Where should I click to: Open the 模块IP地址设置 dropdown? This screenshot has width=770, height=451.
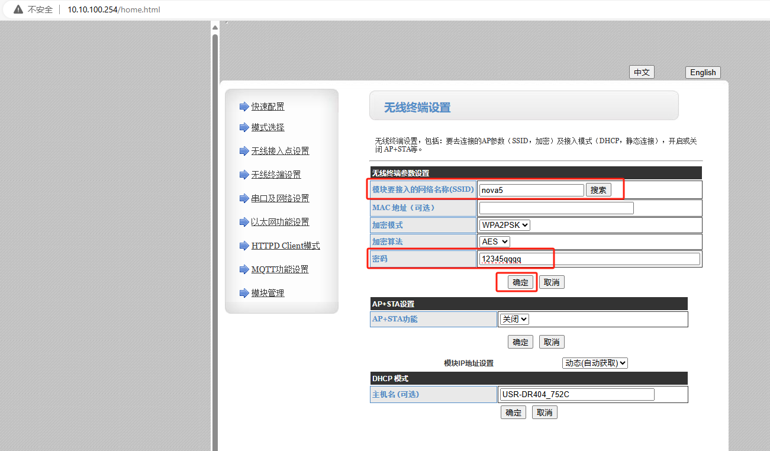tap(595, 363)
